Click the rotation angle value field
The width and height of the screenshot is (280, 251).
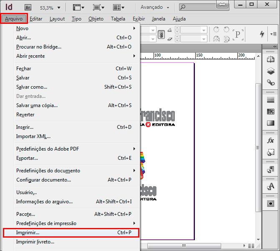[191, 30]
